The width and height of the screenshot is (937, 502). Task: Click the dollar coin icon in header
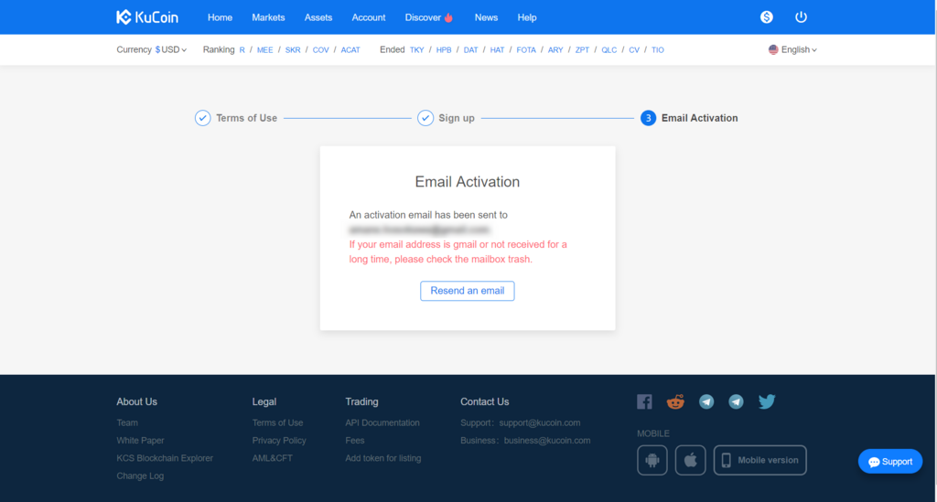(767, 17)
